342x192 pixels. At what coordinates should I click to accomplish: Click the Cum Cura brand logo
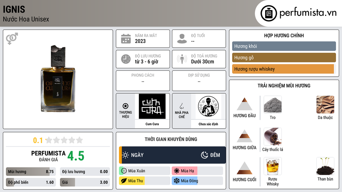(152, 106)
